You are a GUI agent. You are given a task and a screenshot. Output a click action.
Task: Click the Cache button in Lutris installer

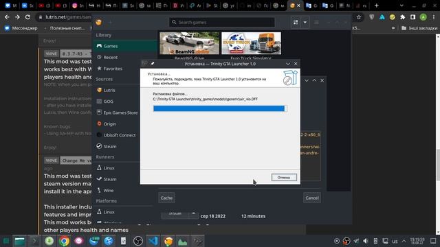[x=166, y=198]
